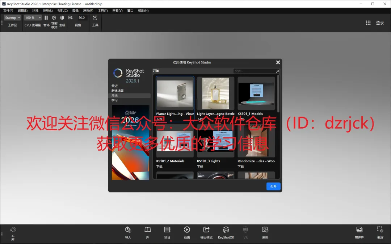Click the KeyShot app icon in title bar
Image resolution: width=391 pixels, height=244 pixels.
[4, 4]
